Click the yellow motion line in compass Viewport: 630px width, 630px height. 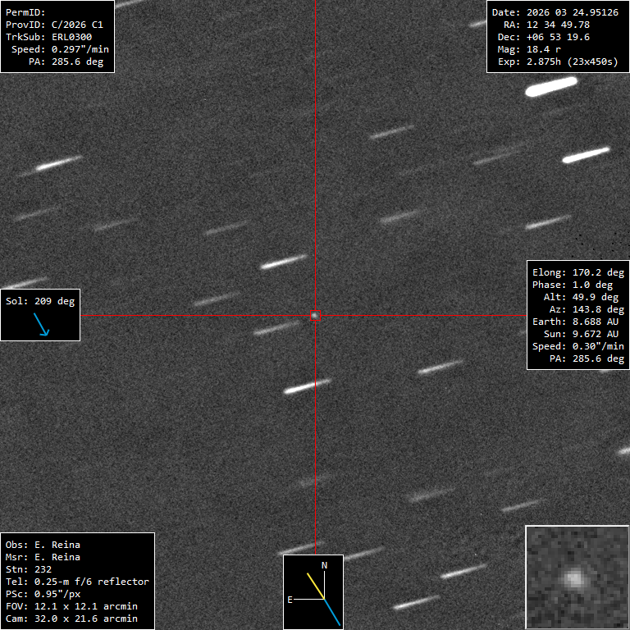315,585
